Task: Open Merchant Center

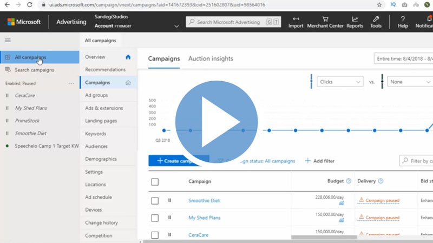Action: (325, 22)
